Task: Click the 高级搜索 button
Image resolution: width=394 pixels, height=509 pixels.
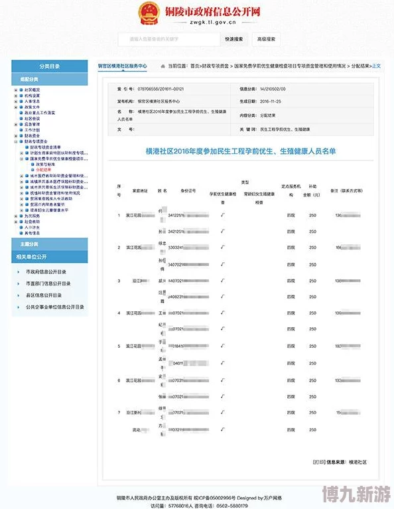Action: [266, 39]
